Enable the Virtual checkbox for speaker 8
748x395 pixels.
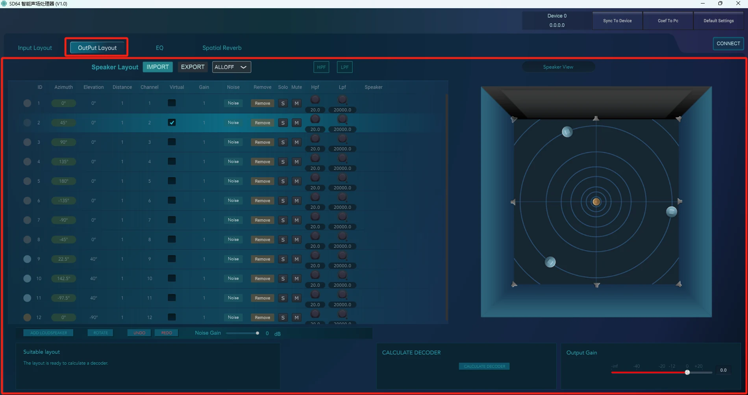172,239
